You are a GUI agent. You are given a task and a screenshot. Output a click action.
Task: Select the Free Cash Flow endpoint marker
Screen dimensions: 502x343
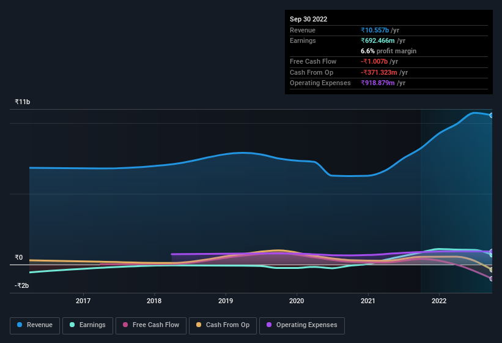[492, 279]
